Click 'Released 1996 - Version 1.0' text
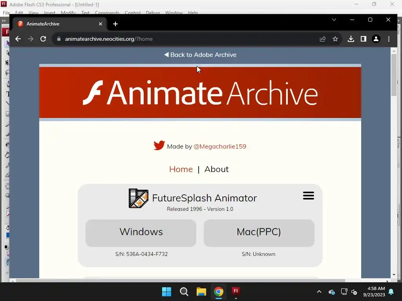The height and width of the screenshot is (301, 402). click(200, 209)
